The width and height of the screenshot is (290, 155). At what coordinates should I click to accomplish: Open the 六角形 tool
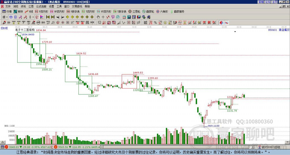click(162, 11)
